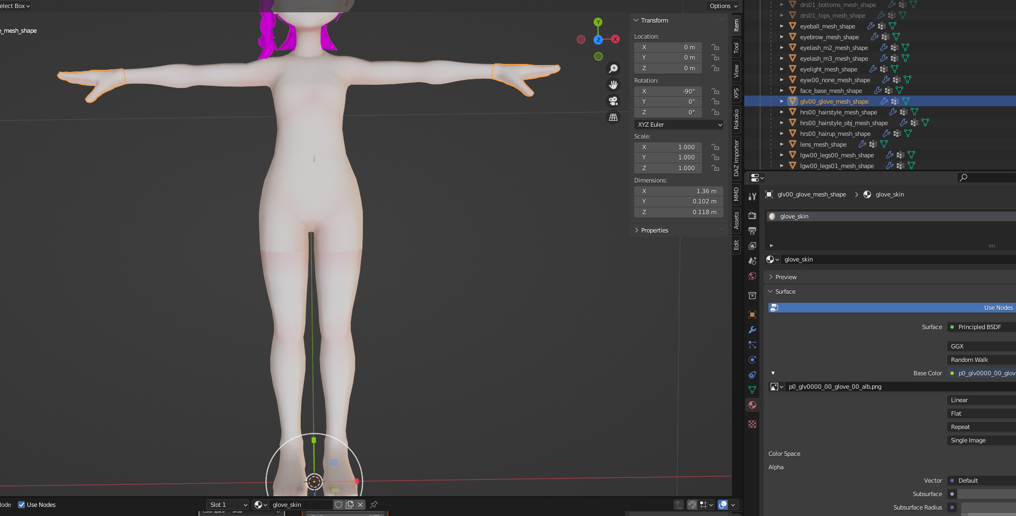This screenshot has width=1016, height=516.
Task: Toggle lock for Rotation X
Action: [715, 91]
